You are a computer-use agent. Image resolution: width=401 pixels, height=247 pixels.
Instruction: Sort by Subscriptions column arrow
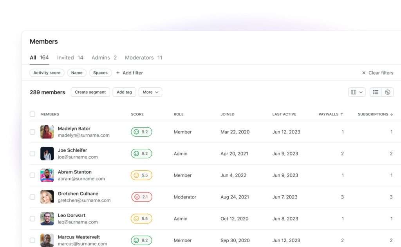point(391,114)
